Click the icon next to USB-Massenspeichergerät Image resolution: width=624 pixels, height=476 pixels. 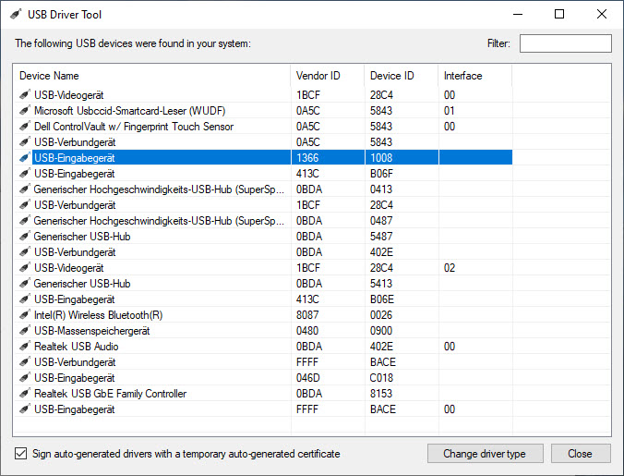(x=25, y=331)
